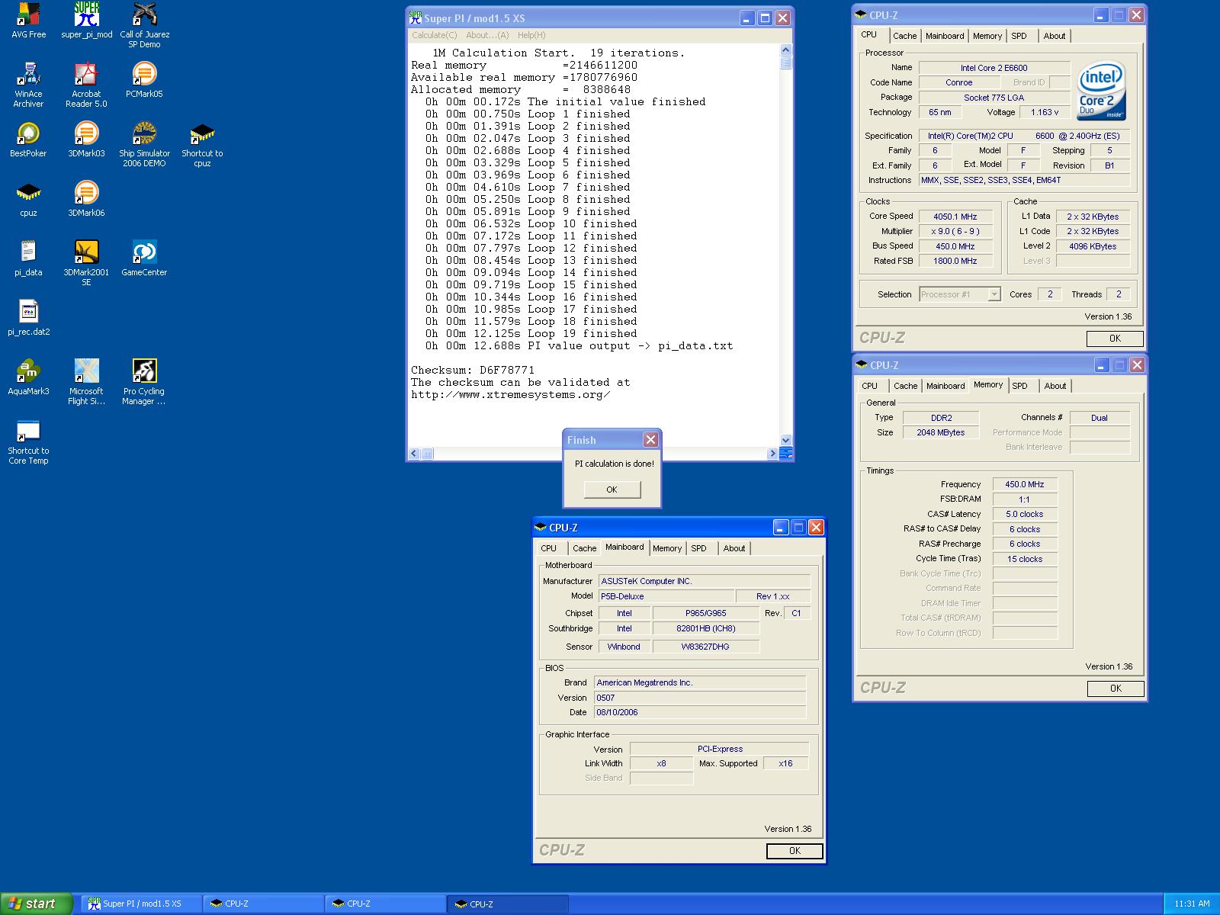Click Checksum D6F78771 line

pos(473,370)
